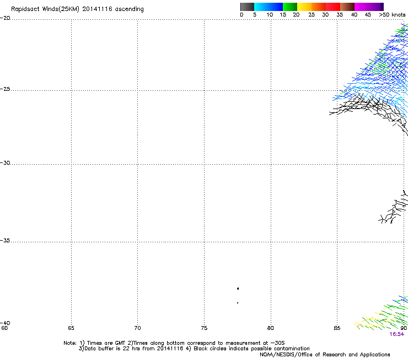This screenshot has width=408, height=358.
Task: Click the red 30-35 knots legend segment
Action: click(333, 7)
